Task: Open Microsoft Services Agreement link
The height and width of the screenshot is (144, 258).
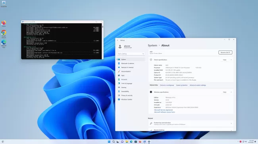Action: pyautogui.click(x=163, y=110)
